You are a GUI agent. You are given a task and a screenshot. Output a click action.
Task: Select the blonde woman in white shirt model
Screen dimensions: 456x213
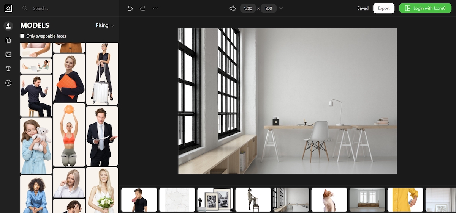[69, 183]
